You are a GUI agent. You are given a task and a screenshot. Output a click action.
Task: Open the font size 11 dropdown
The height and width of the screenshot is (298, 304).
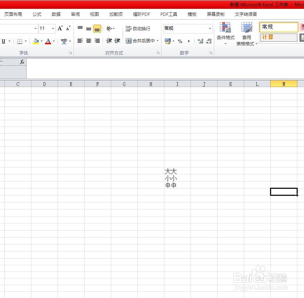click(53, 28)
